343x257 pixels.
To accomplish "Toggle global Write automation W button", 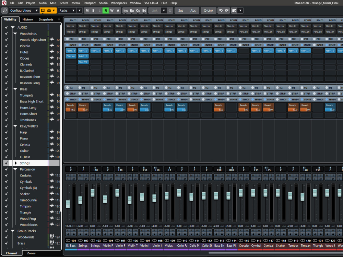I will click(112, 11).
